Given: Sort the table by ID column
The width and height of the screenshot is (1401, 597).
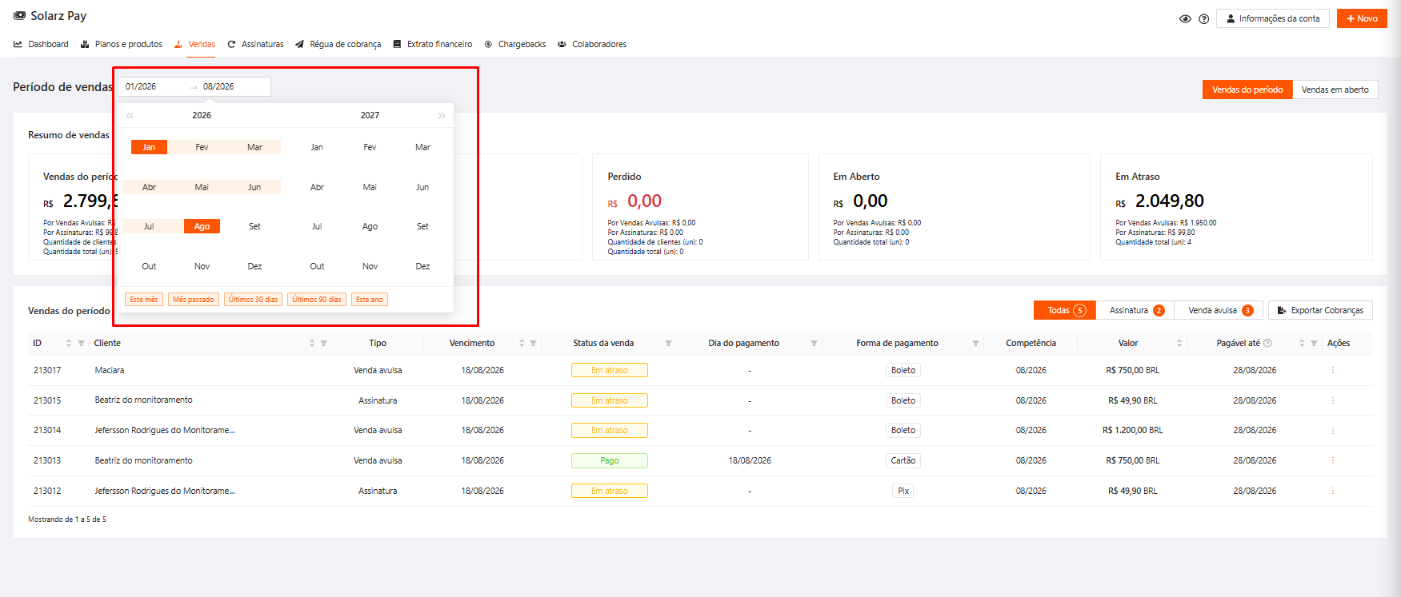Looking at the screenshot, I should 69,343.
